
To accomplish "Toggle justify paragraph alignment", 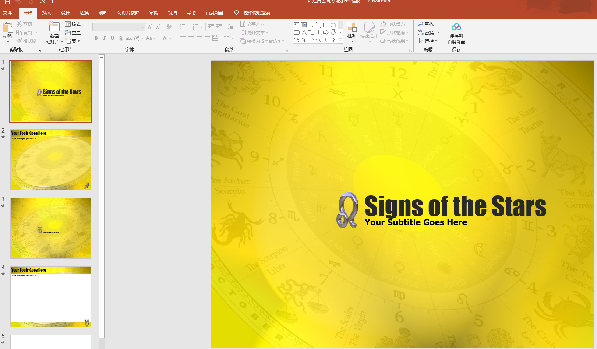I will pos(207,38).
